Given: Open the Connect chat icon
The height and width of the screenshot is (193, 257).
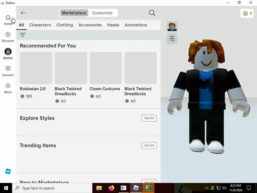Looking at the screenshot, I should pyautogui.click(x=8, y=69).
